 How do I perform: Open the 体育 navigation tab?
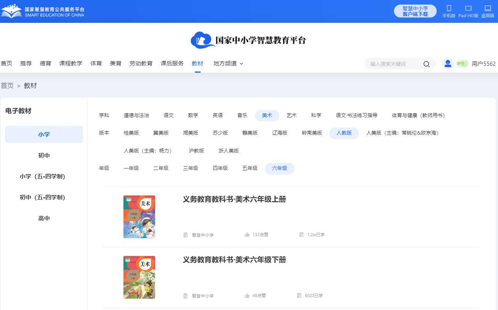96,64
